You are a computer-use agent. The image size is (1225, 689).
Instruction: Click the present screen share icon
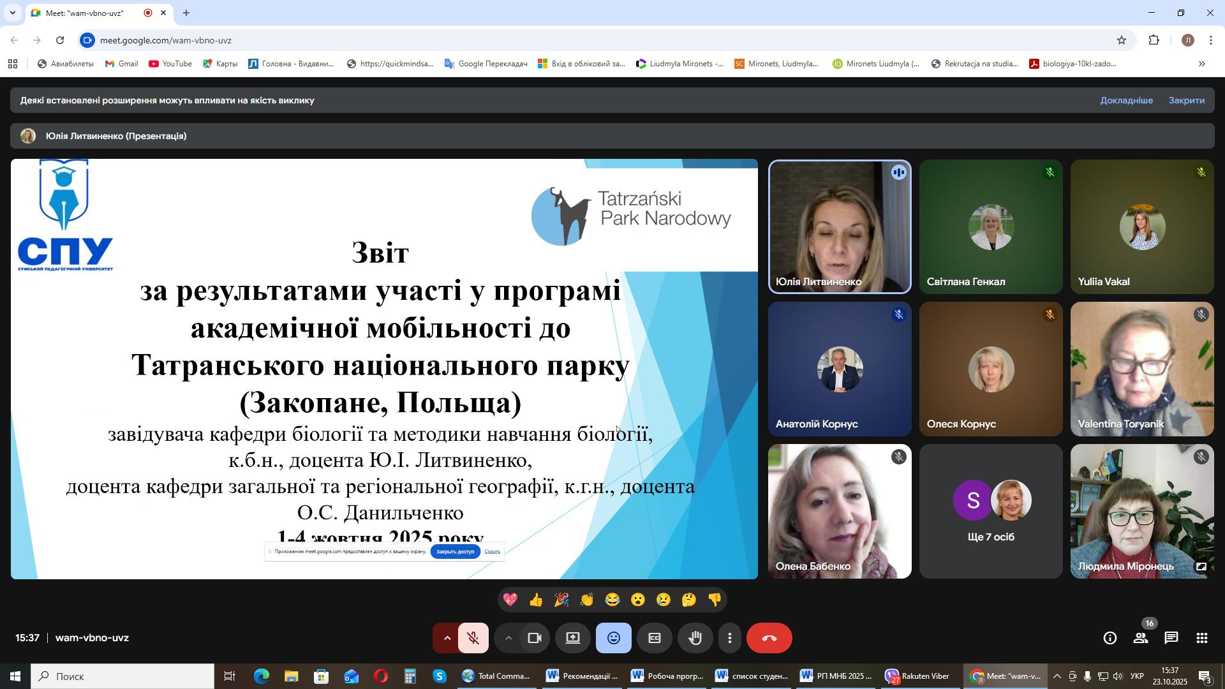(573, 639)
